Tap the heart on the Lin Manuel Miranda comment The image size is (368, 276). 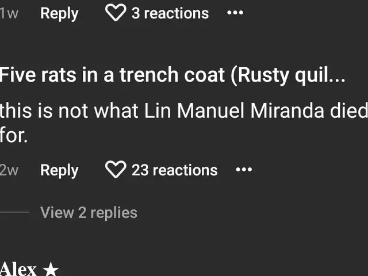click(116, 170)
